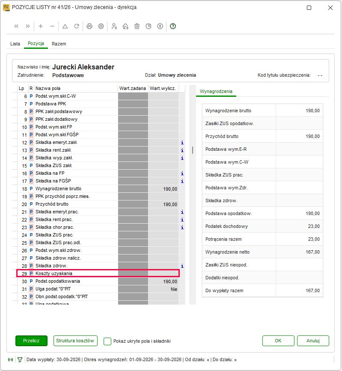Open help with the question mark icon
Screen dimensions: 342x371
click(173, 26)
